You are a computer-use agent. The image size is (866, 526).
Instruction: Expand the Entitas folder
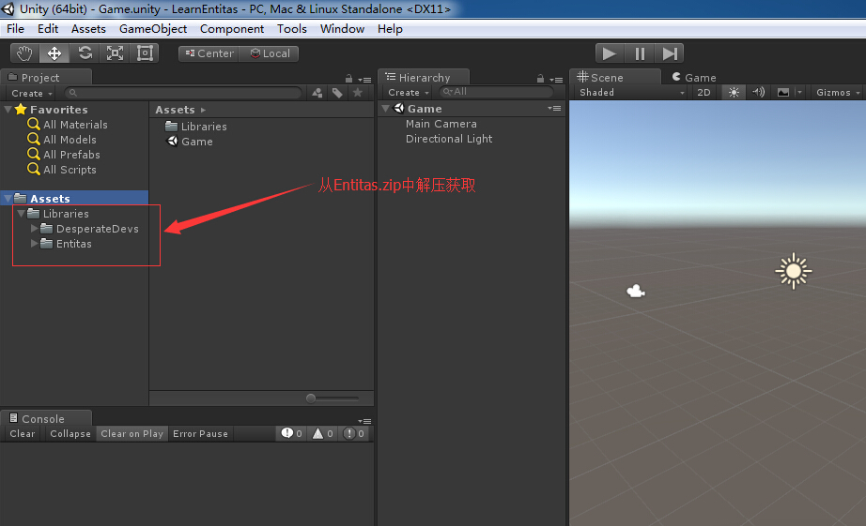pyautogui.click(x=34, y=243)
